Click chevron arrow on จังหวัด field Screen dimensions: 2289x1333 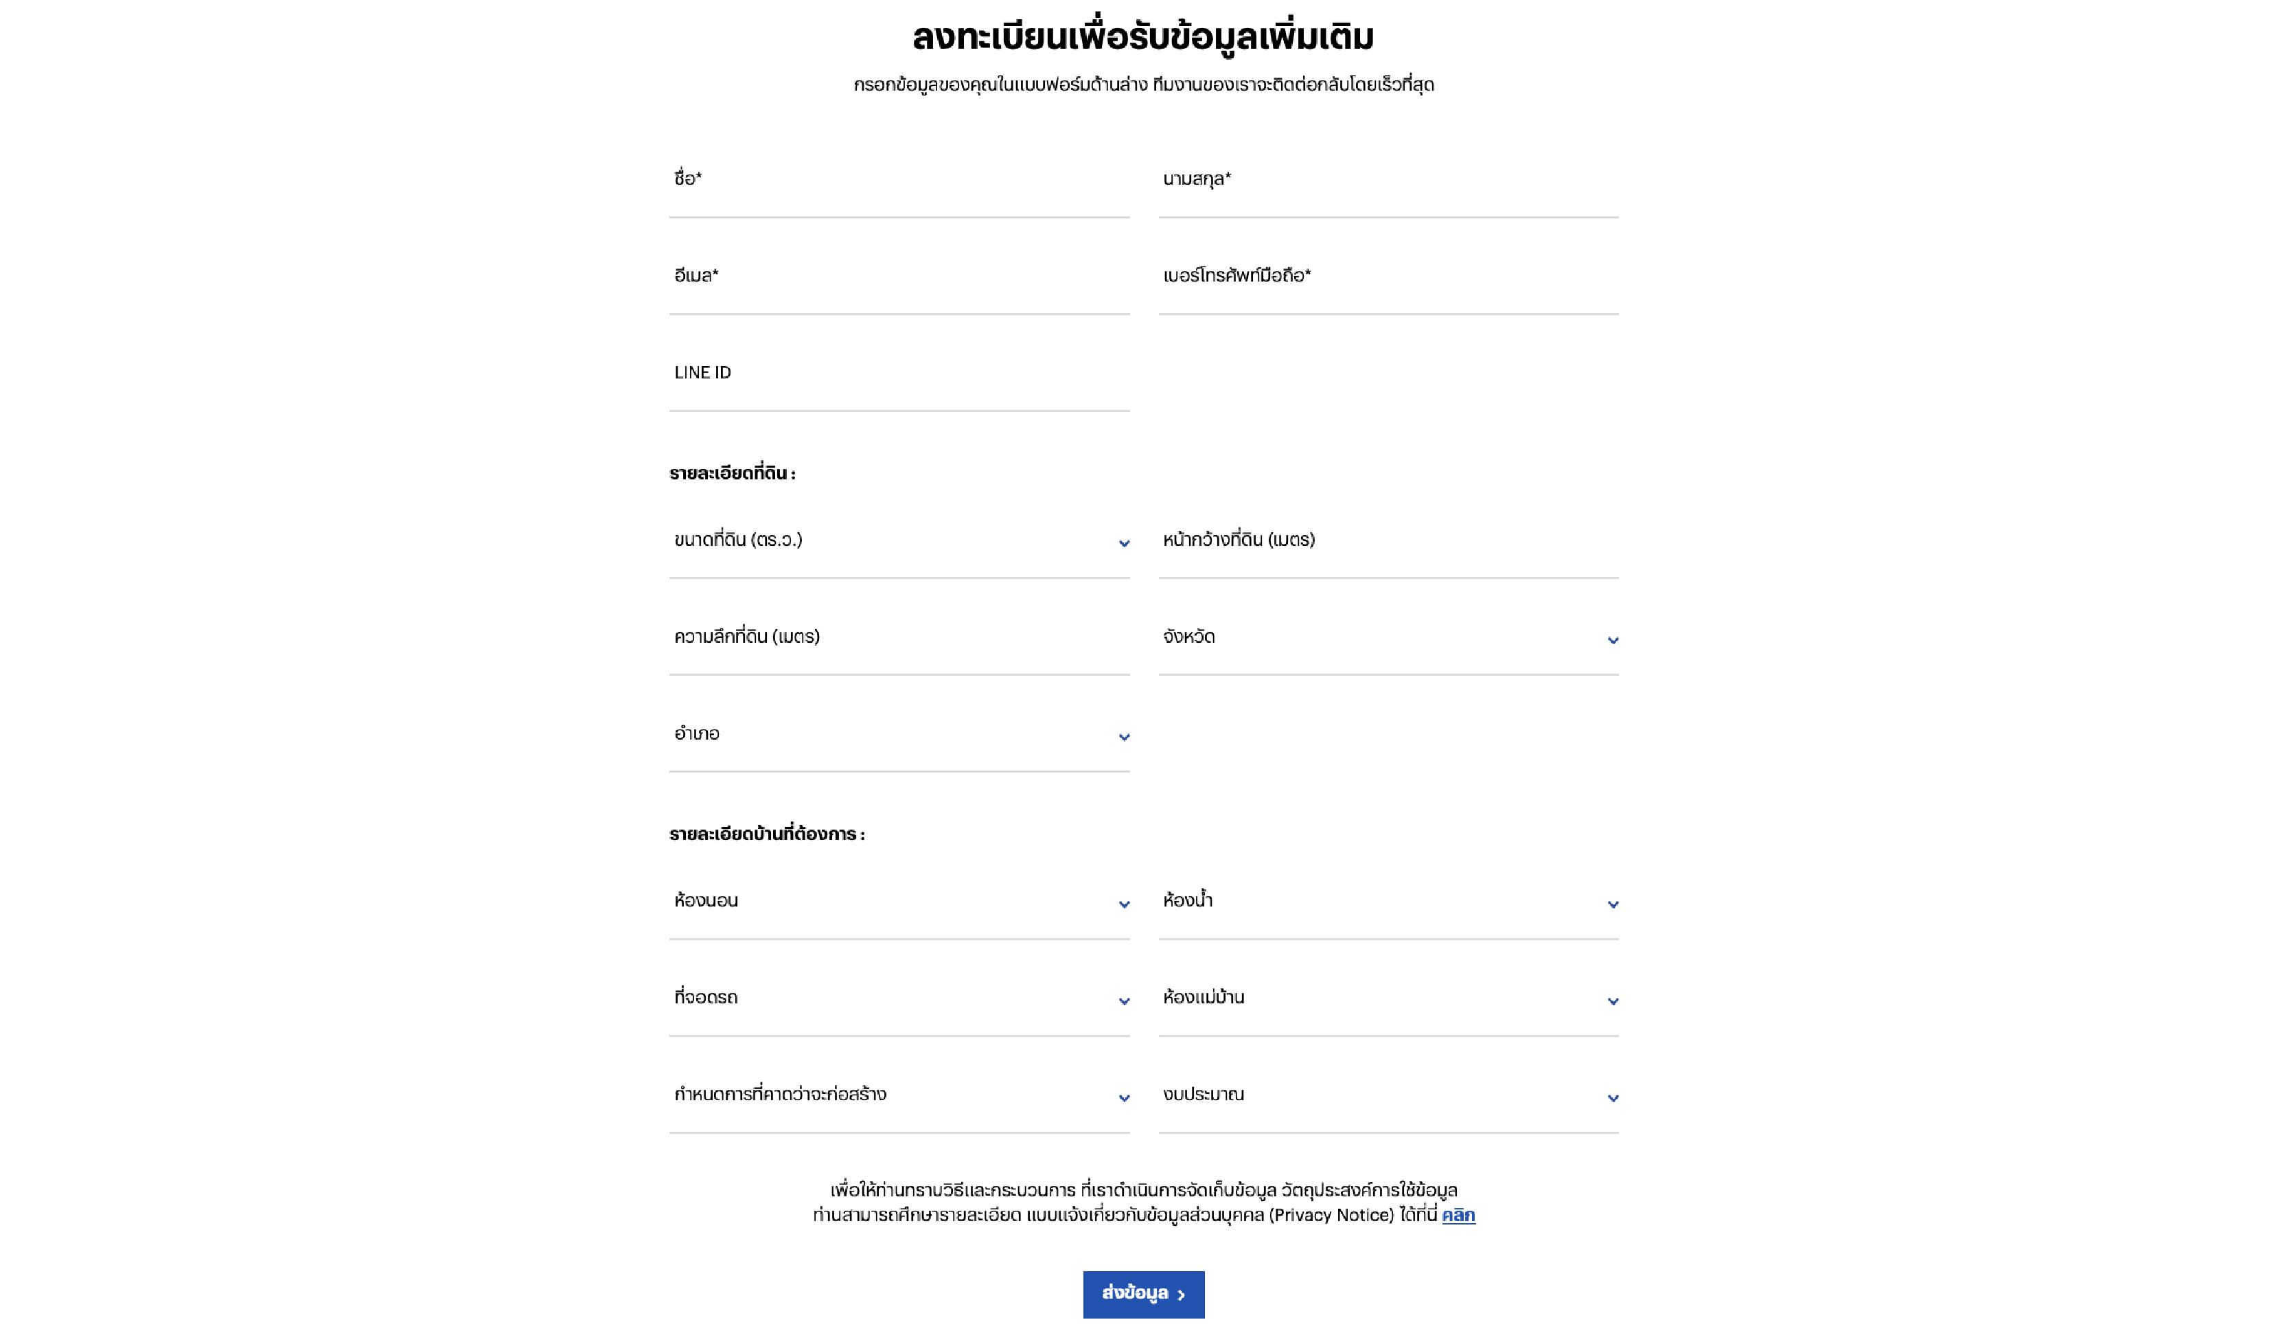(1612, 641)
